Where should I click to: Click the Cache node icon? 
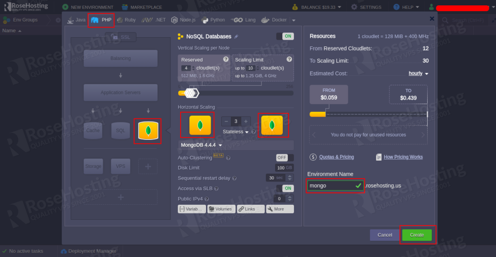tap(93, 130)
